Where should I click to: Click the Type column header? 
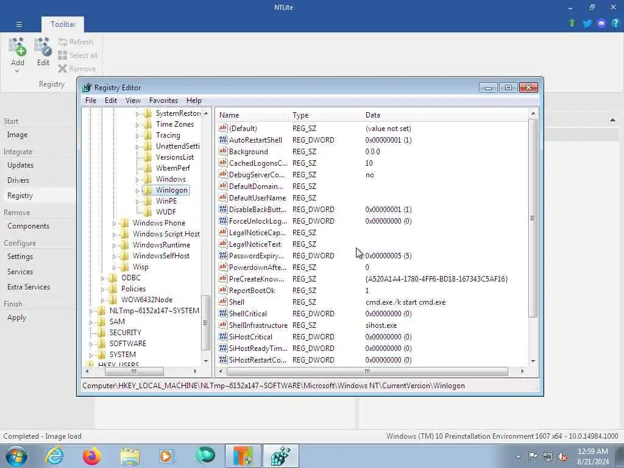coord(326,115)
